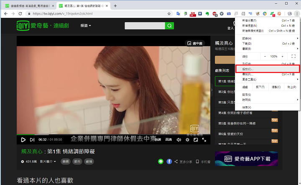Bookmark this page with star icon
The image size is (301, 185).
[168, 14]
